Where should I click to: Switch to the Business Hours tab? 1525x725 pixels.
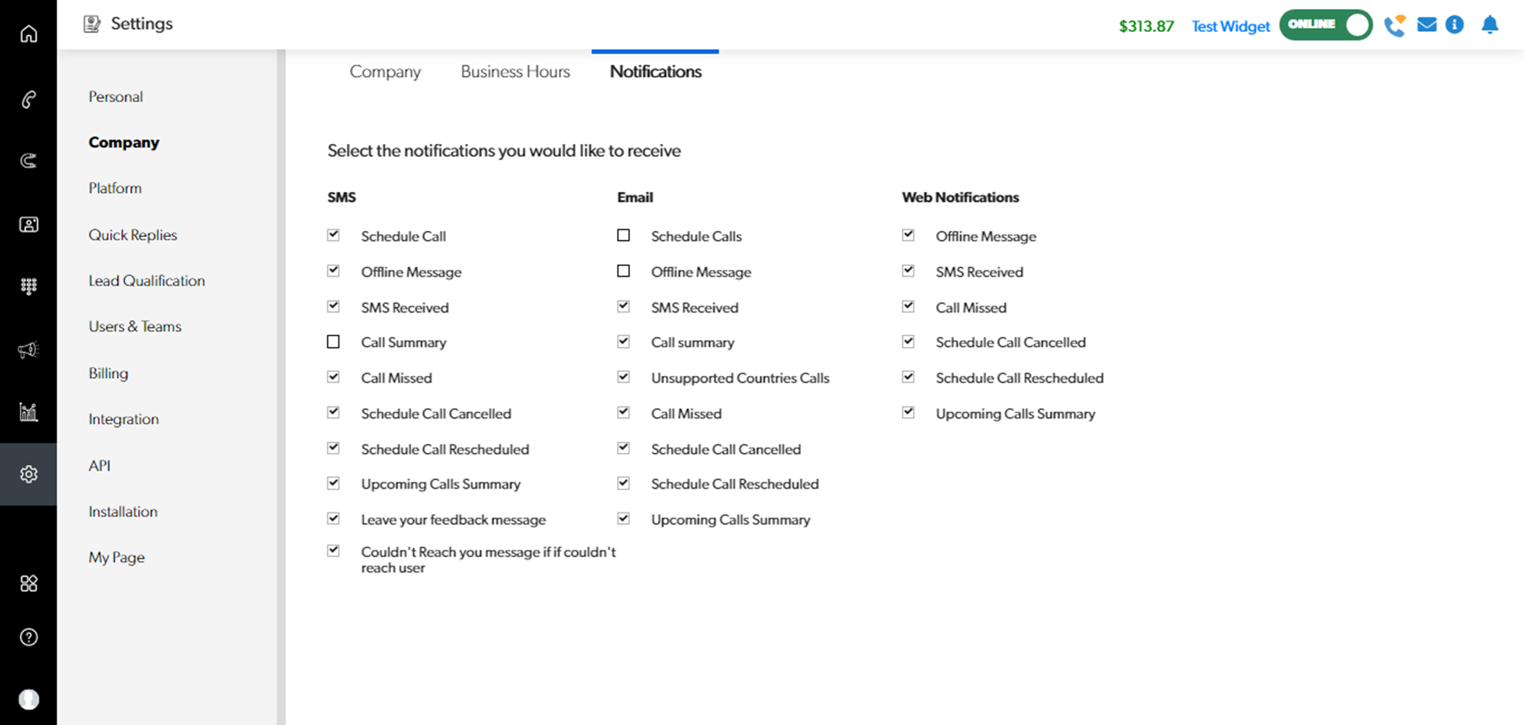[x=515, y=72]
